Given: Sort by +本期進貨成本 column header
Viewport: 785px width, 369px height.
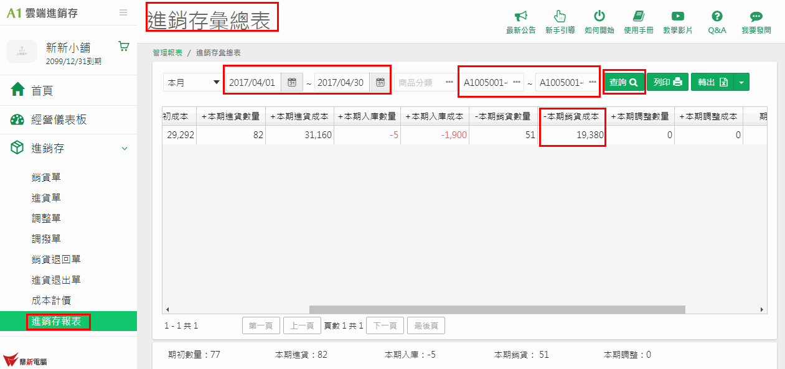Looking at the screenshot, I should coord(299,116).
